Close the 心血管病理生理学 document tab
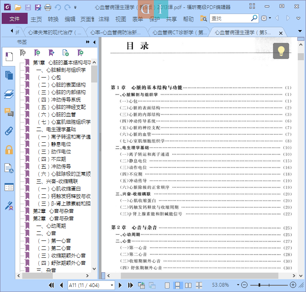The width and height of the screenshot is (306, 292). (280, 33)
